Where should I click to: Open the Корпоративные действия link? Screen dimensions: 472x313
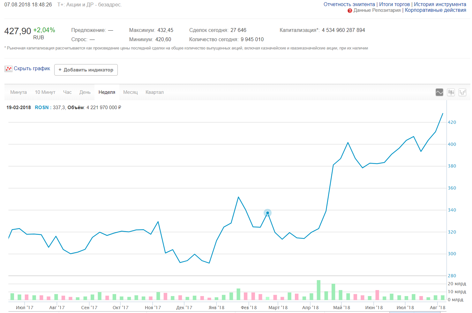[x=435, y=10]
